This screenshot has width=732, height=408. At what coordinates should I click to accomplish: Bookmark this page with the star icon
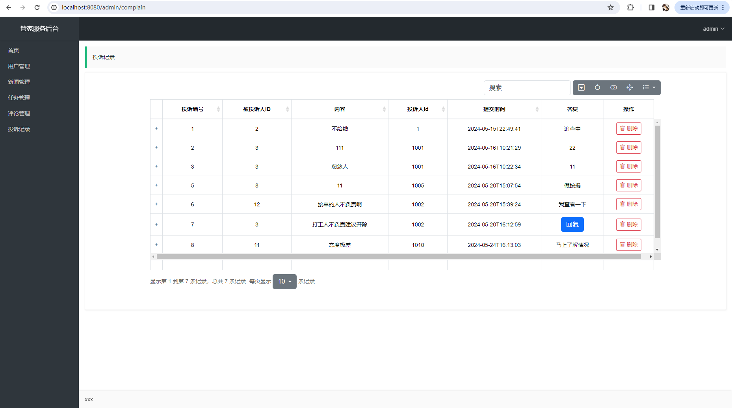611,7
